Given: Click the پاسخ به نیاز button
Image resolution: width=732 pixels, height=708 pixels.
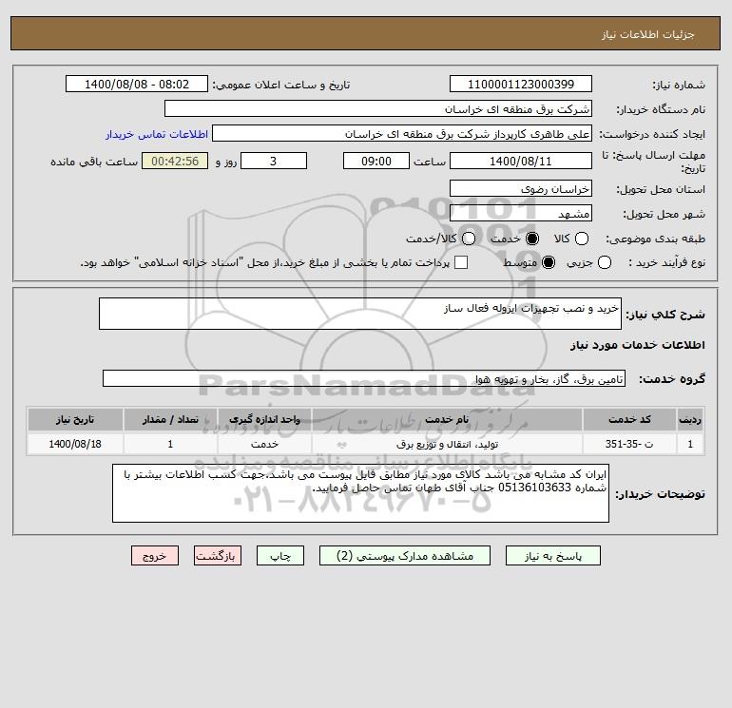Looking at the screenshot, I should tap(553, 556).
